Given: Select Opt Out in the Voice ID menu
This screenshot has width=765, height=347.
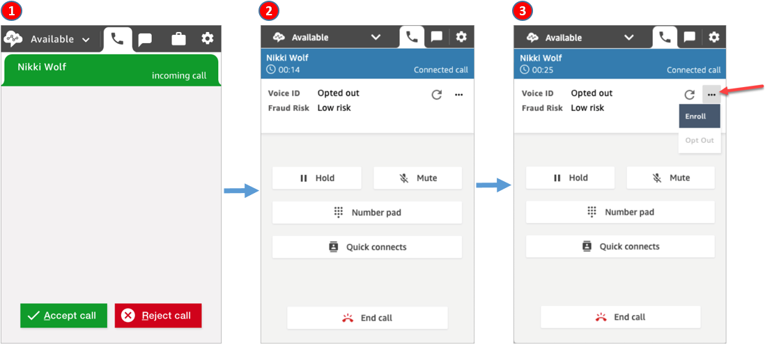Looking at the screenshot, I should click(699, 141).
